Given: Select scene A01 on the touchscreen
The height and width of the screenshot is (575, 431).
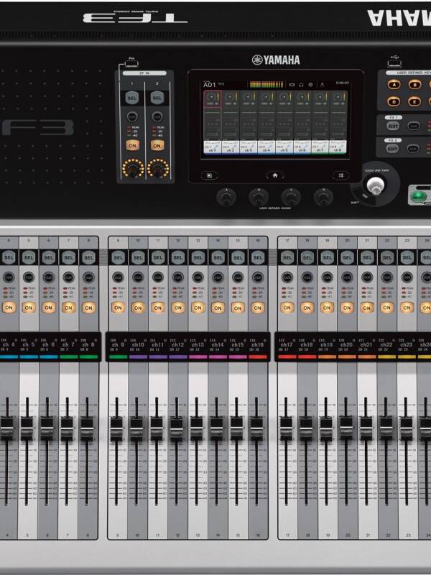Looking at the screenshot, I should coord(210,85).
